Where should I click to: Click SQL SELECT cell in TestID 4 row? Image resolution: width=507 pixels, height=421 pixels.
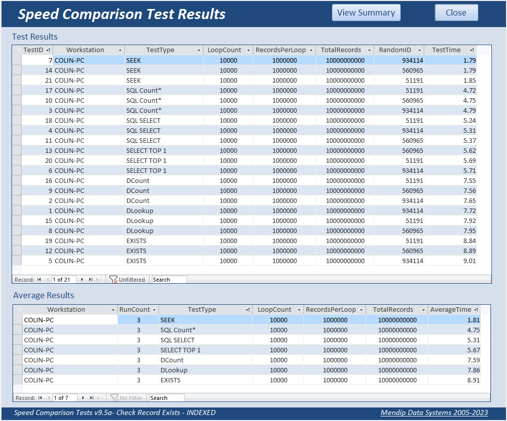[x=164, y=130]
